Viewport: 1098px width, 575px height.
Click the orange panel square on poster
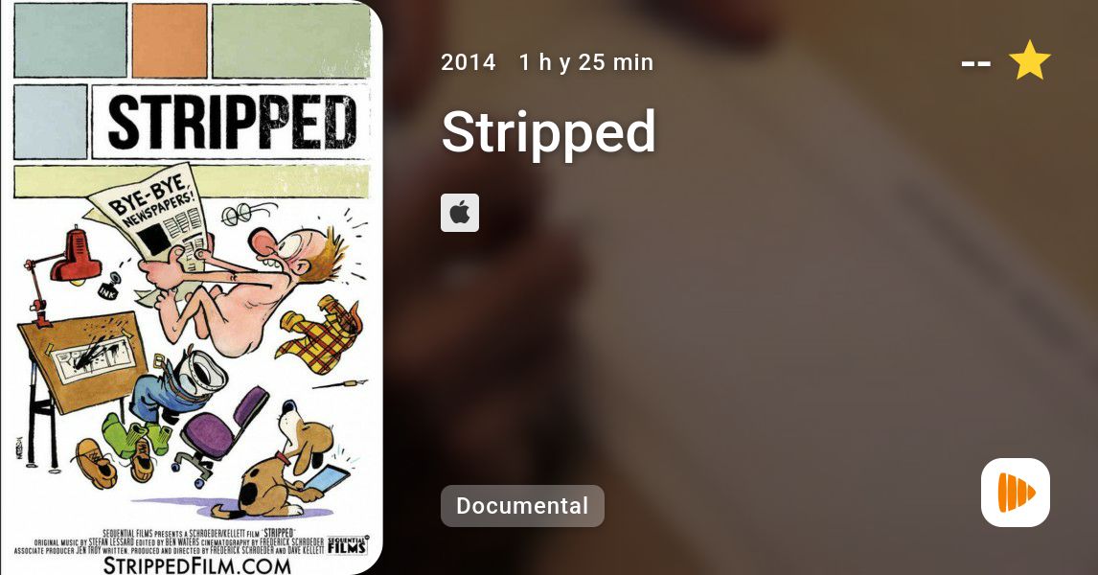point(170,40)
